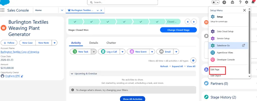The height and width of the screenshot is (101, 257).
Task: Click the New Case button
Action: 27,43
